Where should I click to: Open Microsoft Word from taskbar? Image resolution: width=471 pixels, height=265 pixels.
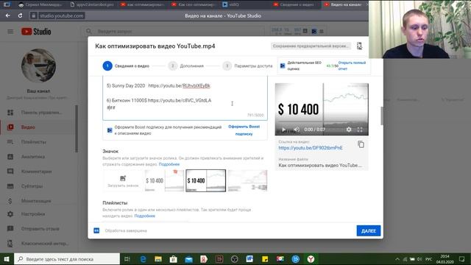click(249, 259)
